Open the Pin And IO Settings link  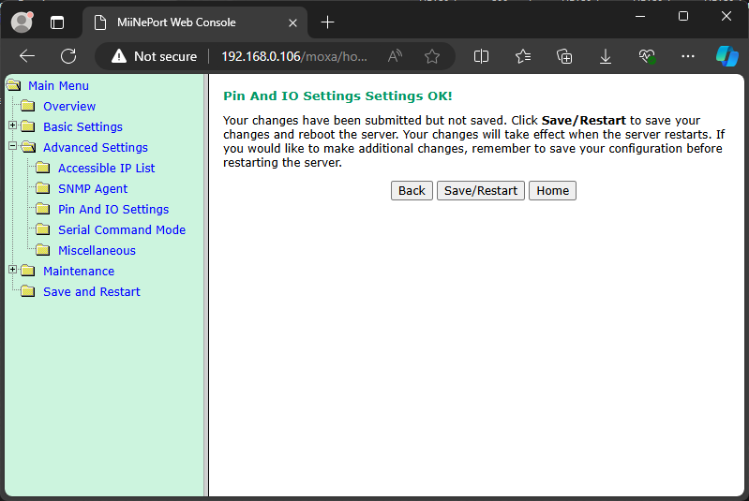click(x=113, y=209)
